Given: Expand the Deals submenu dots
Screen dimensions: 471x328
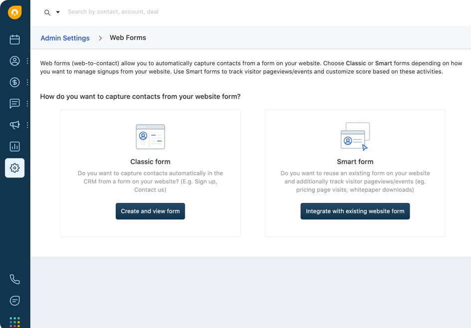Looking at the screenshot, I should coord(27,82).
